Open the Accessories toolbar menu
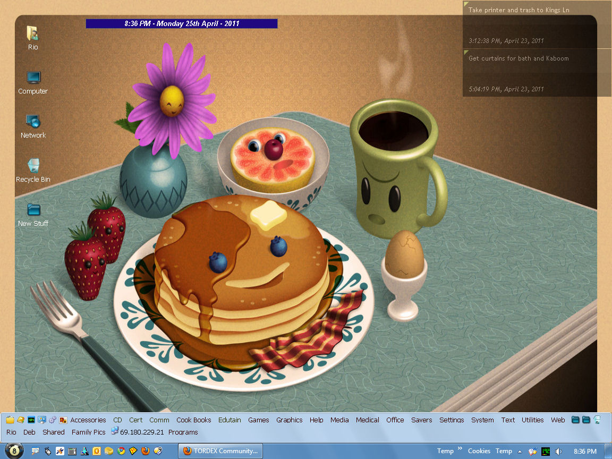 tap(88, 420)
